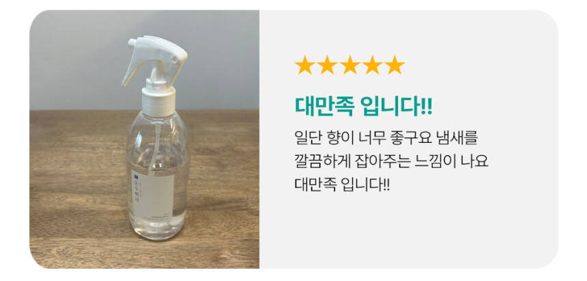Select the second yellow rating star
This screenshot has height=281, width=587.
(327, 65)
